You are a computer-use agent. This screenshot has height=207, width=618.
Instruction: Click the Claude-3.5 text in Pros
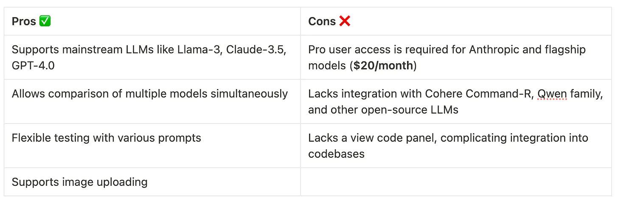click(256, 50)
